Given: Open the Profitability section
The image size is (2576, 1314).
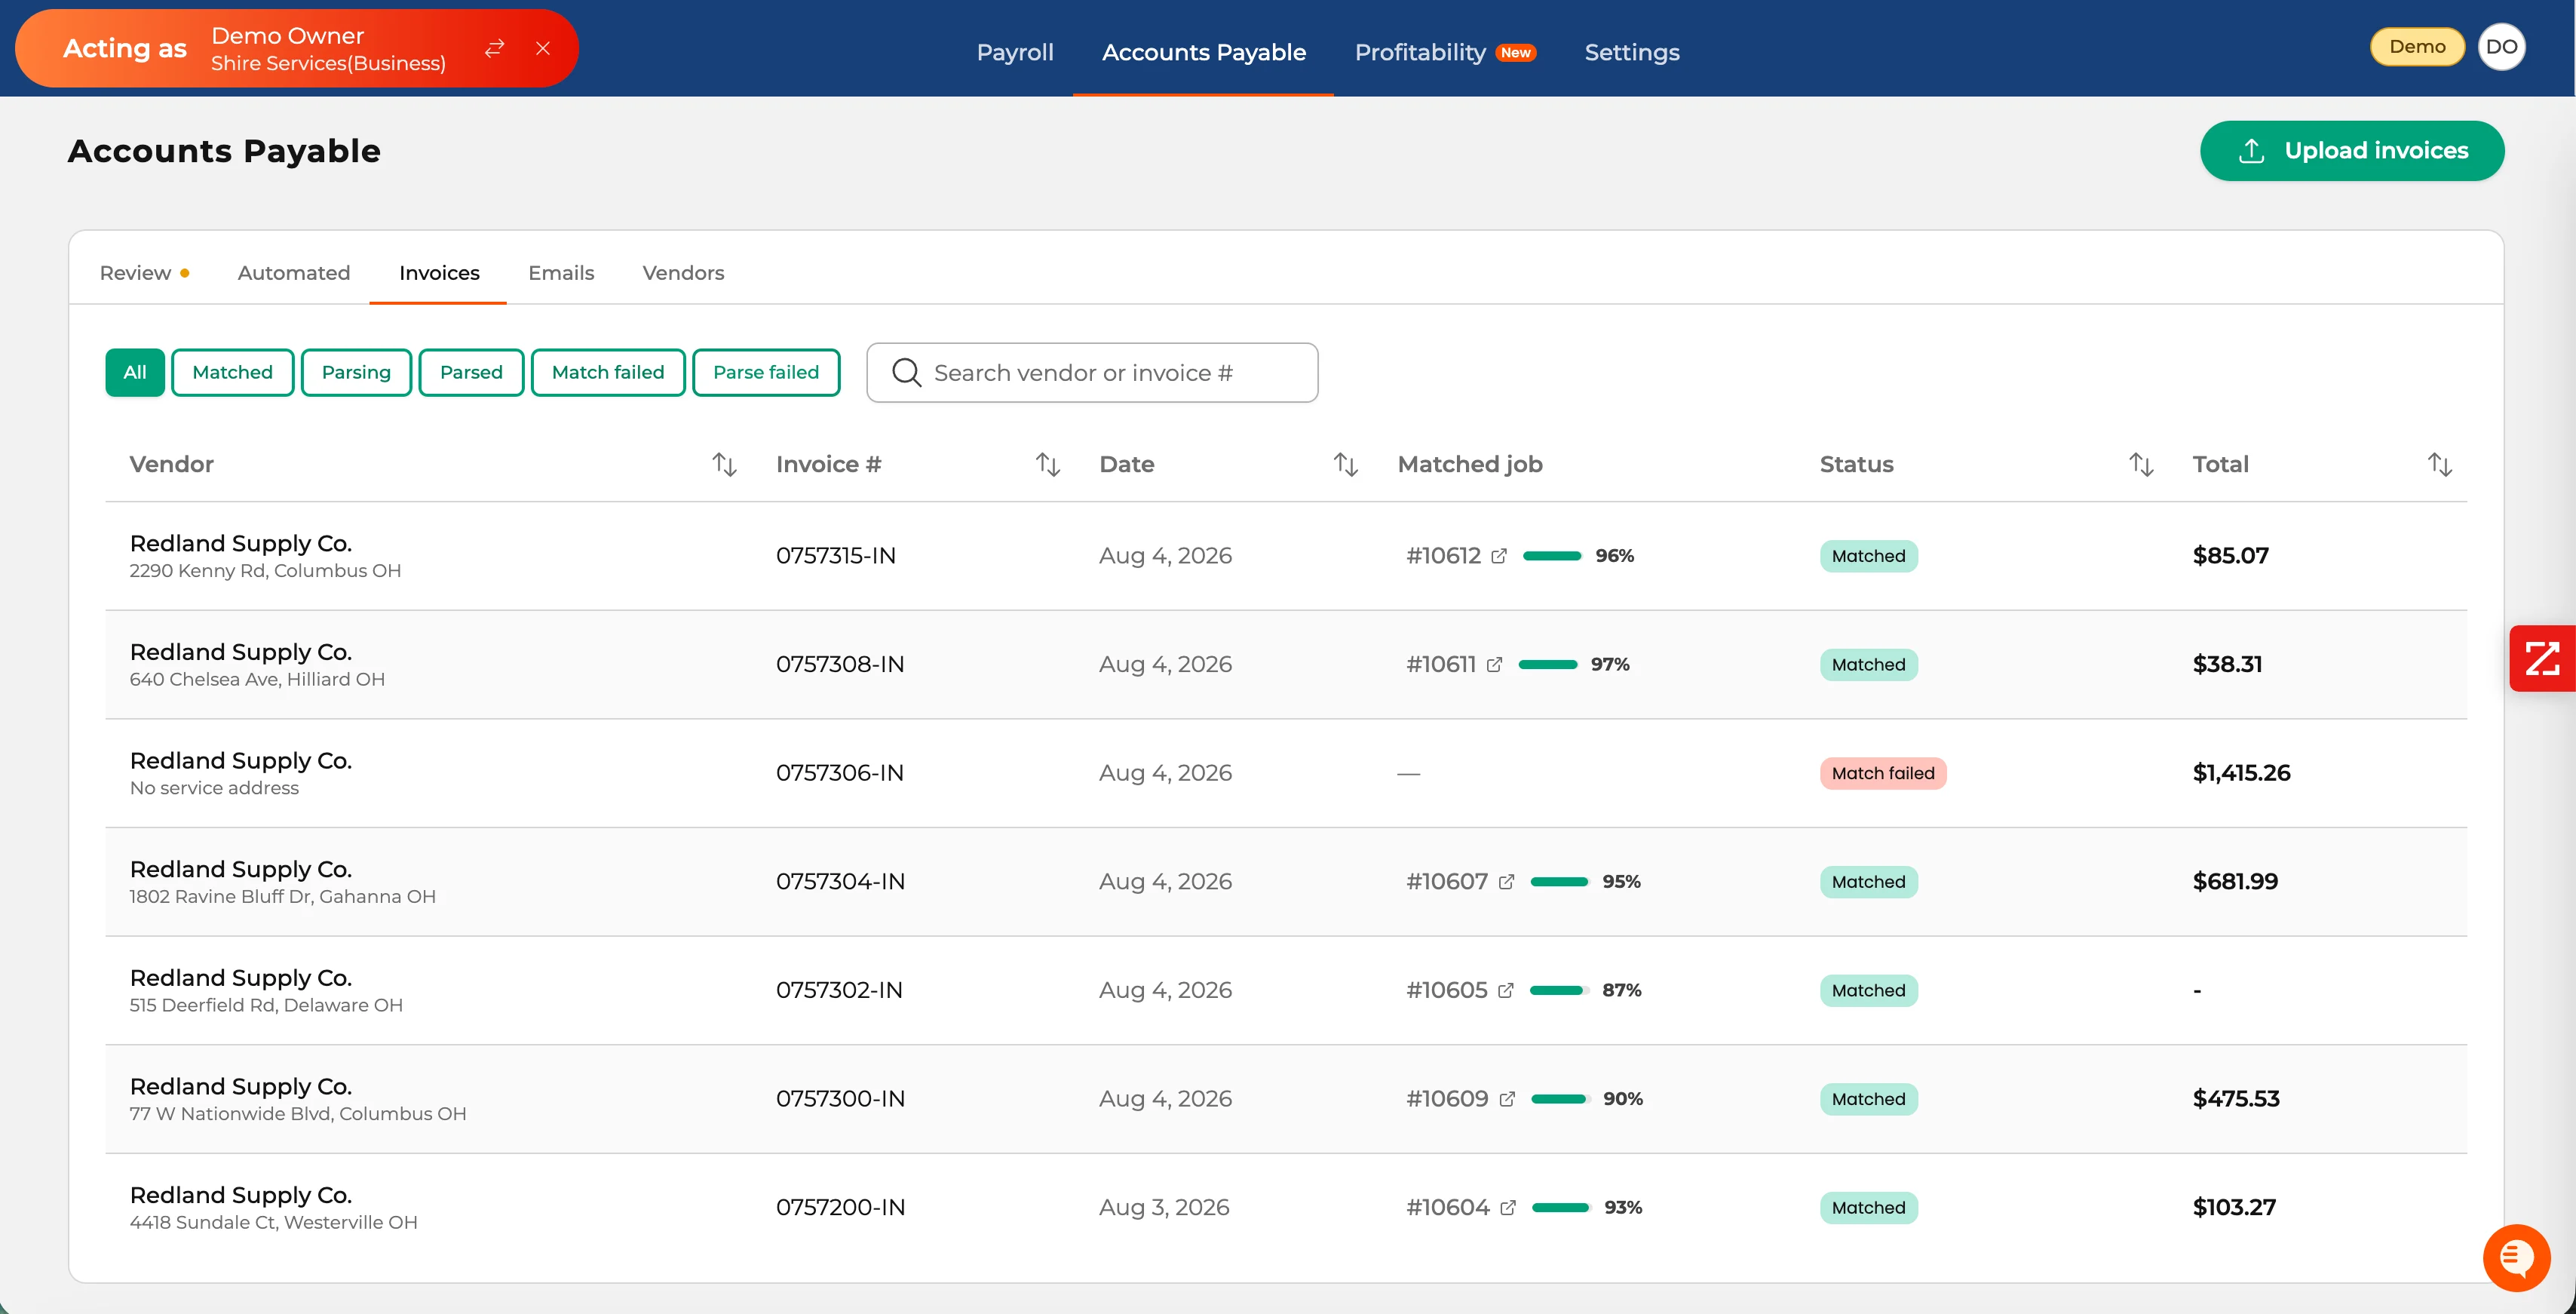Looking at the screenshot, I should [1445, 52].
